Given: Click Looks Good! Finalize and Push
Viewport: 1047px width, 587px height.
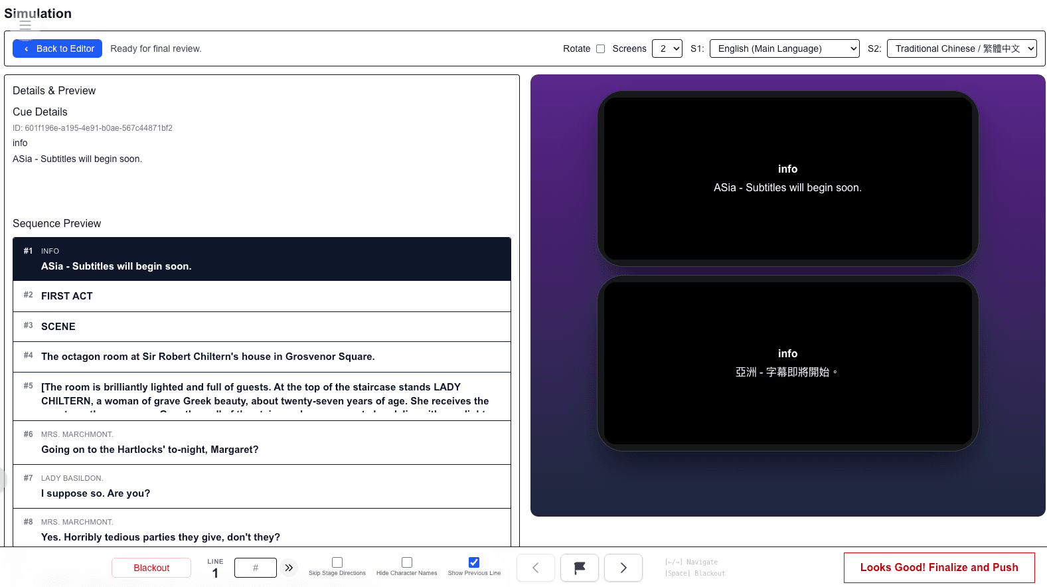Looking at the screenshot, I should pos(939,568).
